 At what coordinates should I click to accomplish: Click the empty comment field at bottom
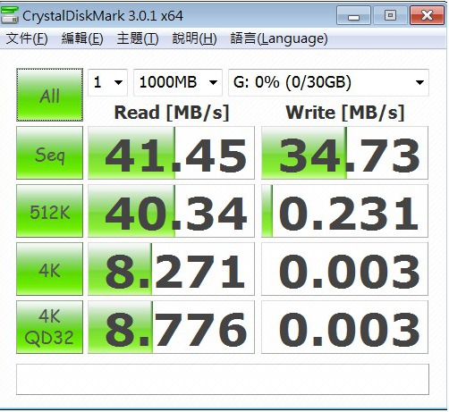(223, 379)
